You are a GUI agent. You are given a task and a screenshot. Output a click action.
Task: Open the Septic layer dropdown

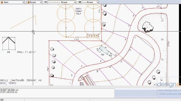click(12, 2)
